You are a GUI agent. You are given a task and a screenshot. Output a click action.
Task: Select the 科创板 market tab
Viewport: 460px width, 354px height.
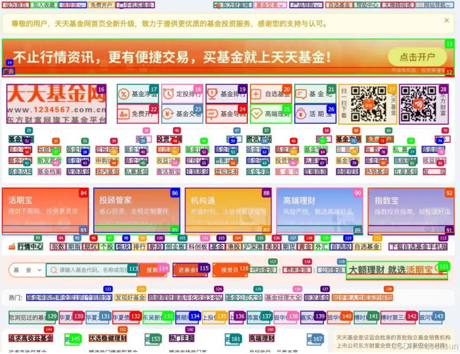click(x=198, y=247)
